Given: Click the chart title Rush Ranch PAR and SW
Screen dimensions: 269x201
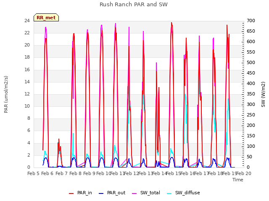Looking at the screenshot, I should pos(134,5).
